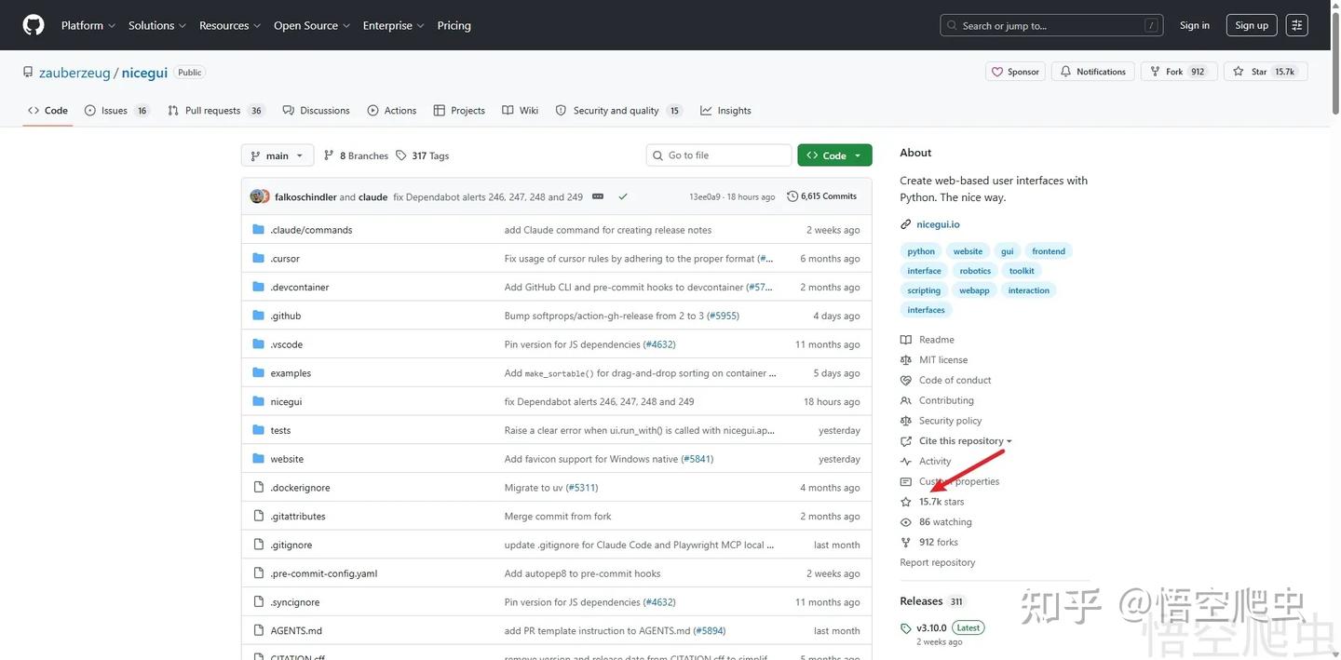Click the 8 Branches icon link
This screenshot has width=1341, height=660.
[x=329, y=155]
